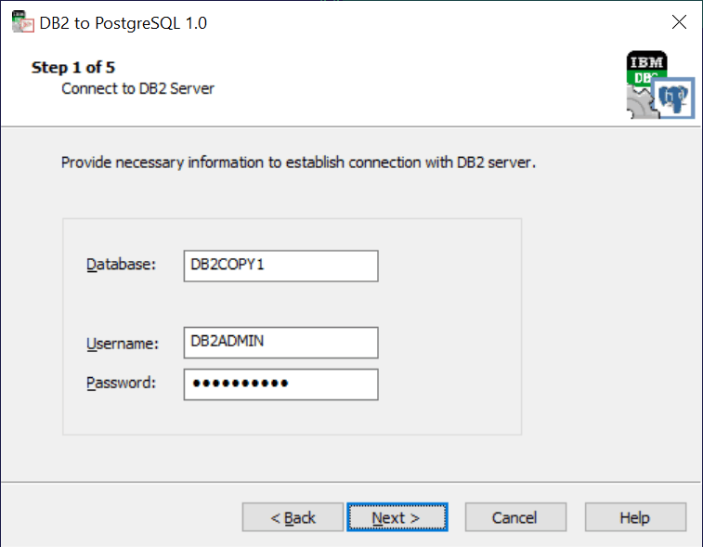The height and width of the screenshot is (547, 703).
Task: Cancel the migration wizard
Action: (x=515, y=517)
